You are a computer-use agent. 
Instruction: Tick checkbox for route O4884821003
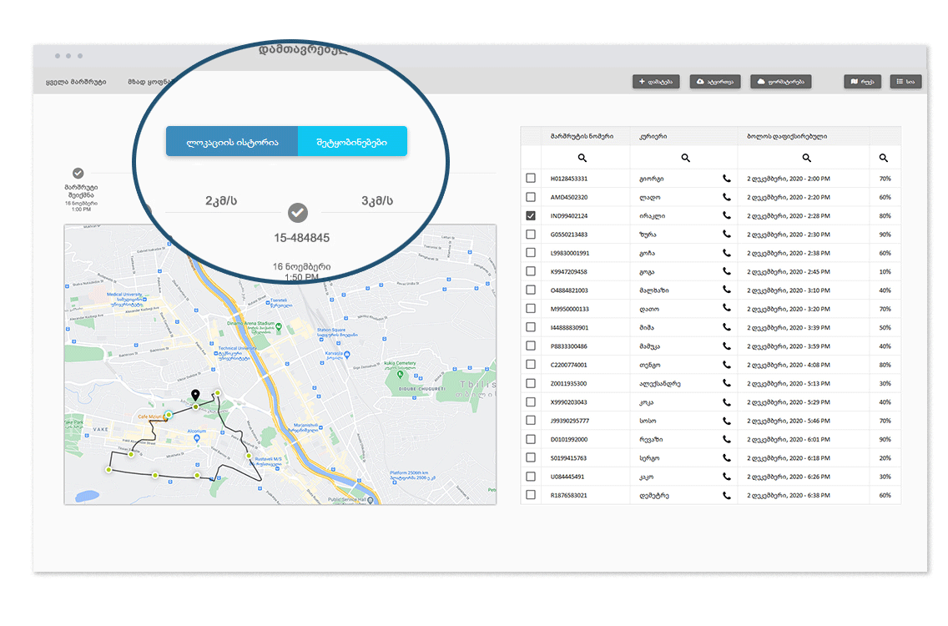pos(531,290)
